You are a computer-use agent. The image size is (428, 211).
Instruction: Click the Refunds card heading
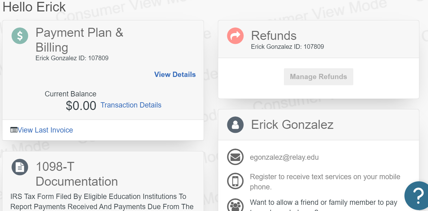click(274, 36)
